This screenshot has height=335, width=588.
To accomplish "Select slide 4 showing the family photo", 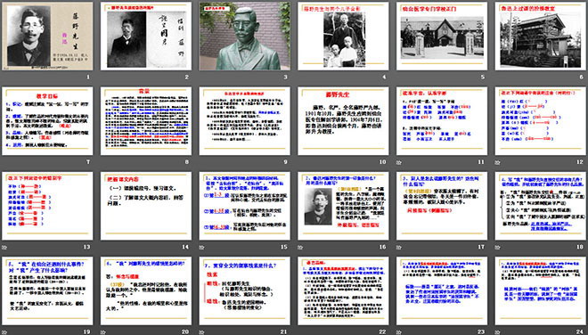I will [343, 36].
